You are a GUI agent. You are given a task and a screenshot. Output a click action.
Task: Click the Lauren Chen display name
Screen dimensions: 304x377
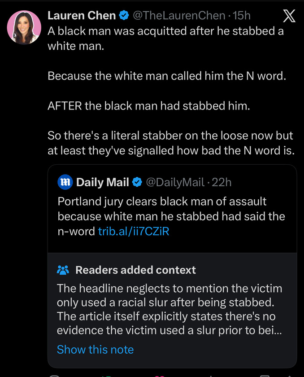coord(81,15)
